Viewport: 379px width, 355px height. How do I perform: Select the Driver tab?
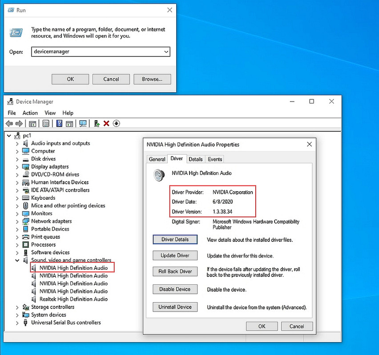177,158
